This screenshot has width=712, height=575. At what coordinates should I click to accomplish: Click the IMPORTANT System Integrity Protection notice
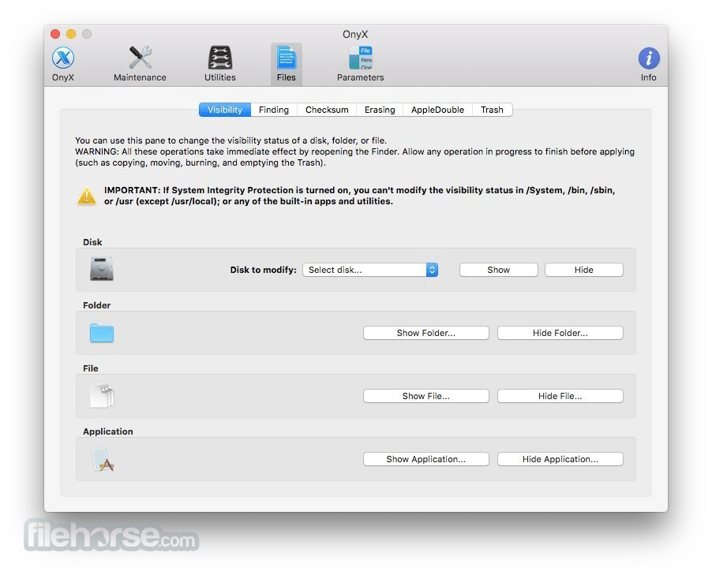pos(360,196)
